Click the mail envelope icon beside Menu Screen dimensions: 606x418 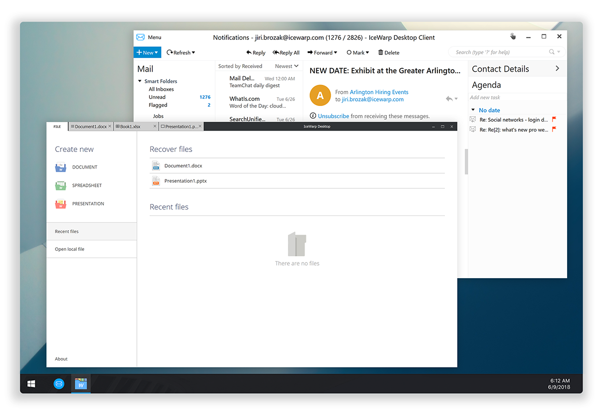coord(140,37)
